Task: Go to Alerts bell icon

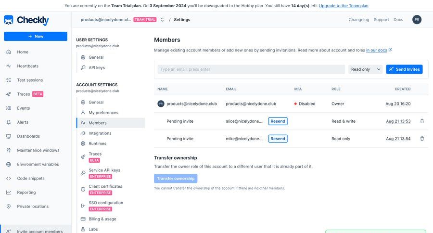Action: [9, 122]
